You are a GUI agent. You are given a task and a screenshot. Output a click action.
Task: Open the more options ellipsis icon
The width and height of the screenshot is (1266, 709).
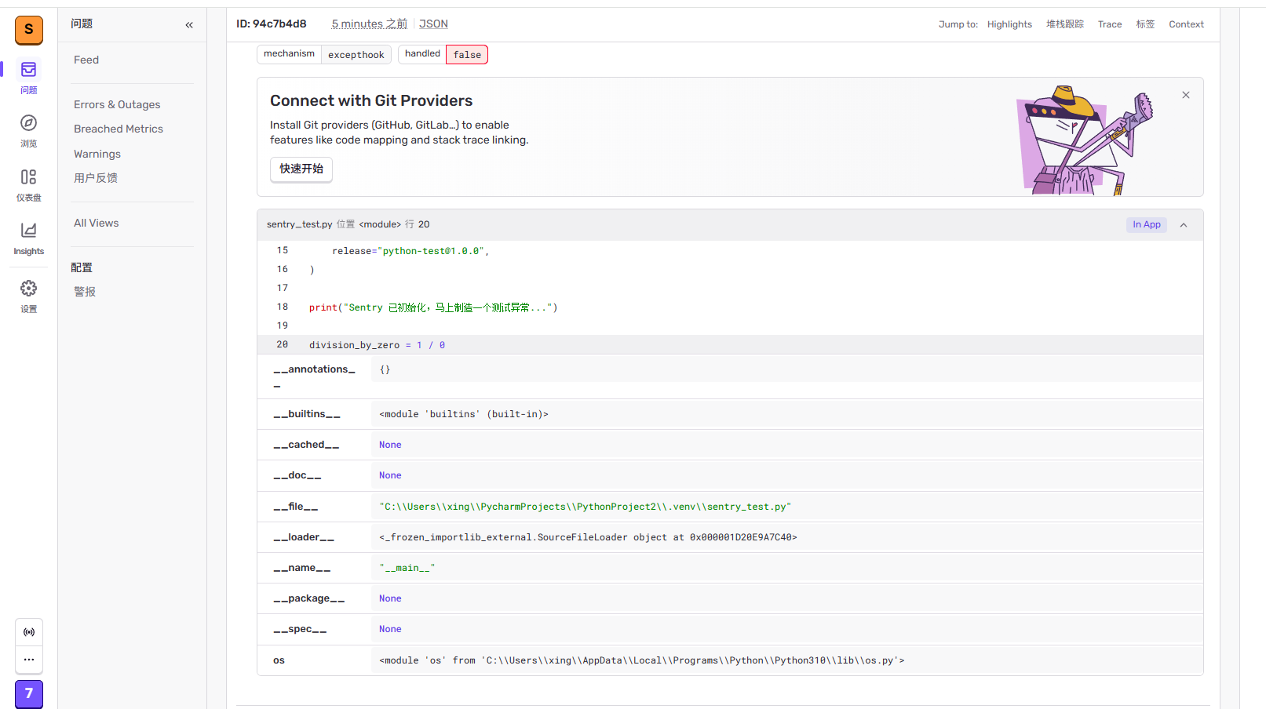(x=29, y=660)
